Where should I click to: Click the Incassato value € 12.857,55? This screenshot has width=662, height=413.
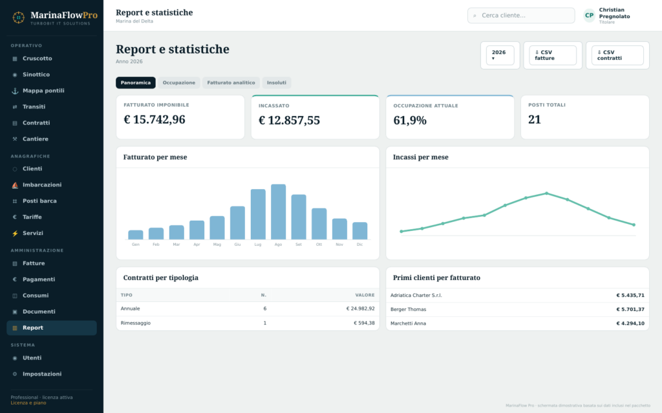tap(289, 121)
